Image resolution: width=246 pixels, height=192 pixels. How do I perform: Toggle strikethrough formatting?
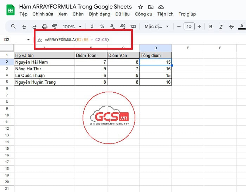click(x=231, y=27)
